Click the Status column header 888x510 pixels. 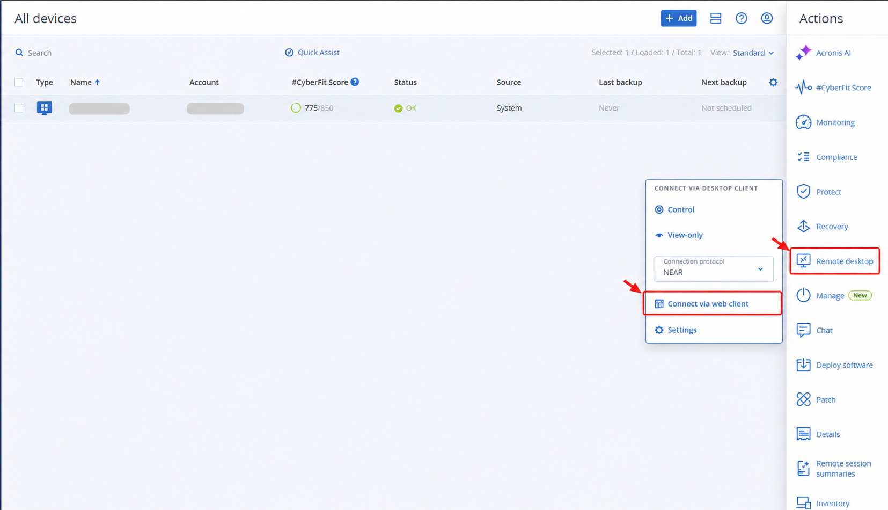[x=405, y=82]
